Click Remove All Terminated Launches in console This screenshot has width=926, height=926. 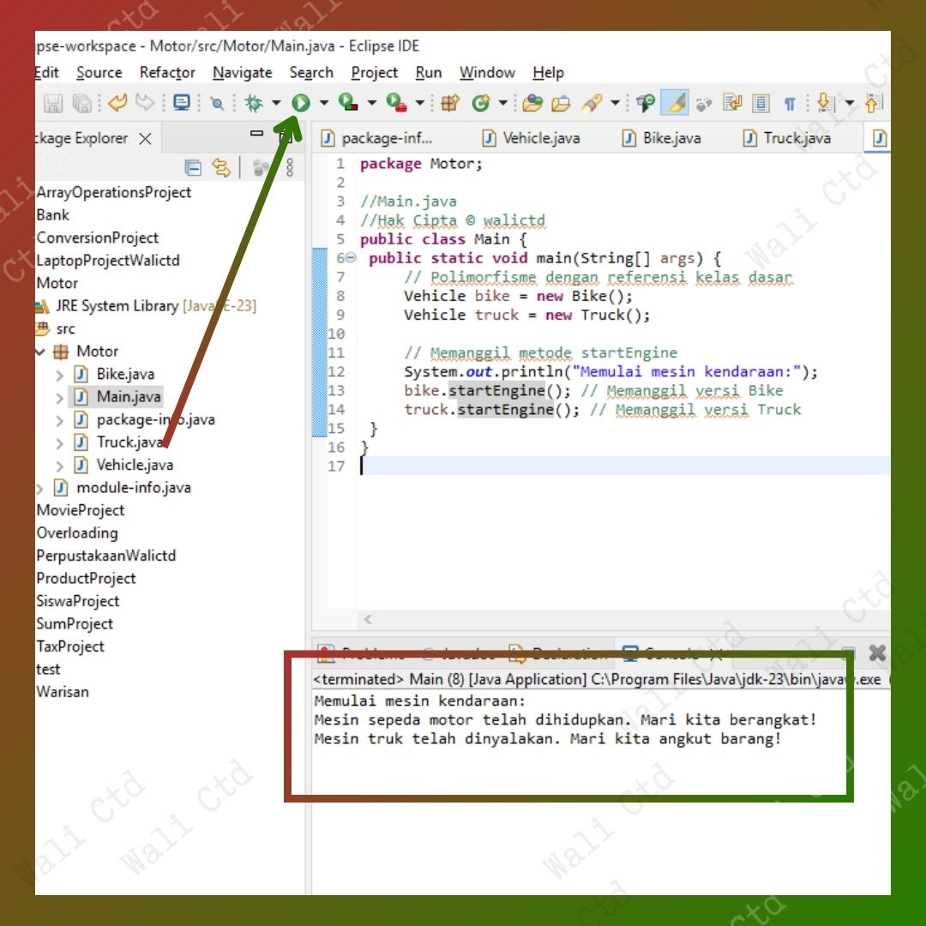(x=877, y=652)
